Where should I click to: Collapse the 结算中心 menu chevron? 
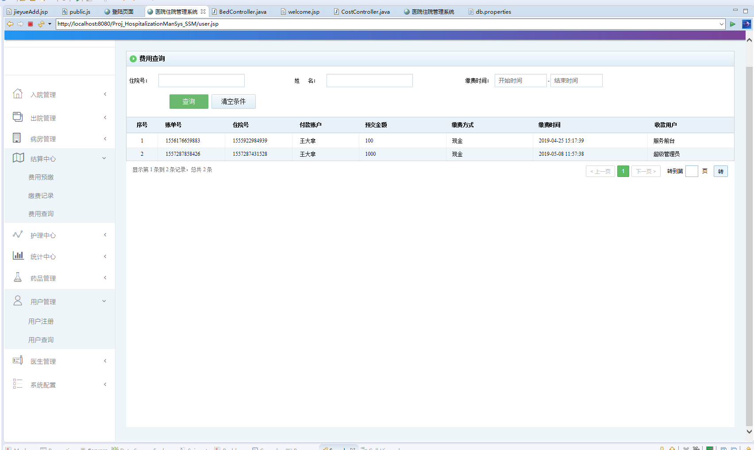click(104, 158)
